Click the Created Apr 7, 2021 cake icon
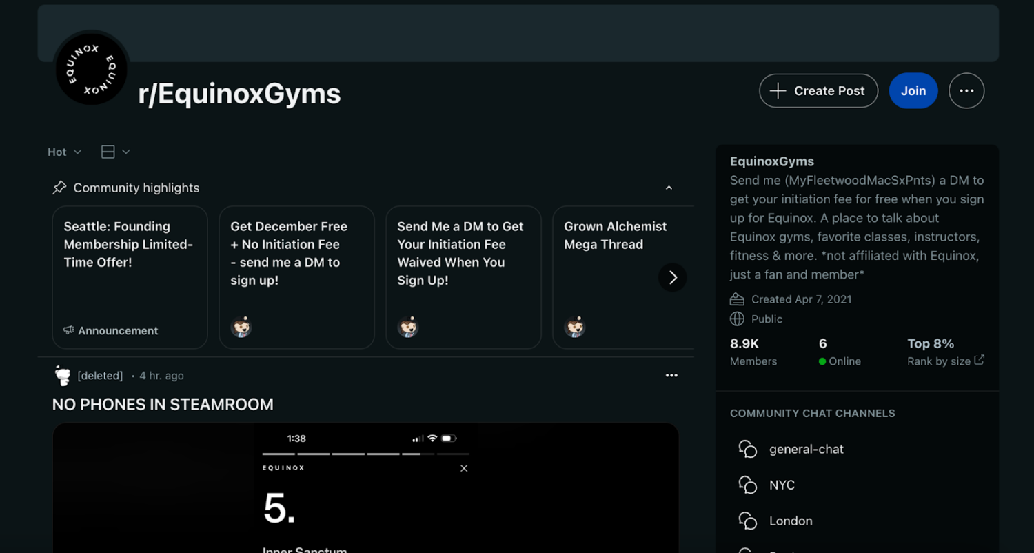1034x553 pixels. click(737, 299)
